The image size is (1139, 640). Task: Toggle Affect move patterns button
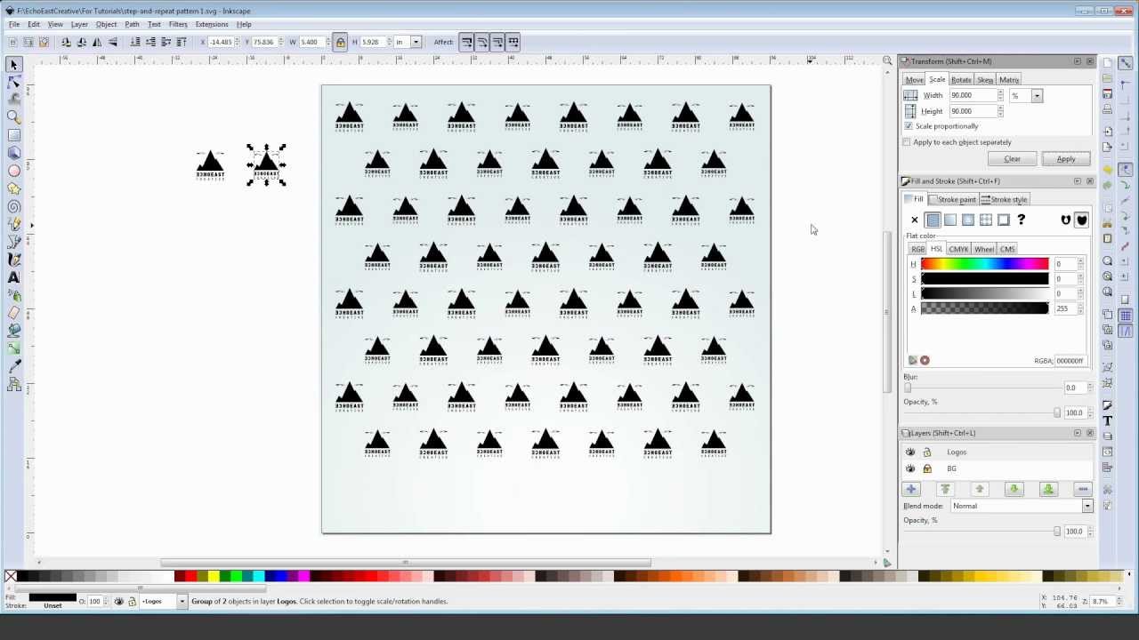[513, 42]
